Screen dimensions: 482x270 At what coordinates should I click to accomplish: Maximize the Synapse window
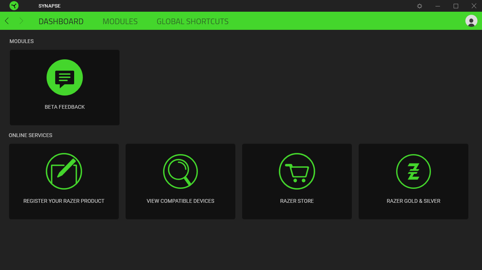click(x=456, y=6)
